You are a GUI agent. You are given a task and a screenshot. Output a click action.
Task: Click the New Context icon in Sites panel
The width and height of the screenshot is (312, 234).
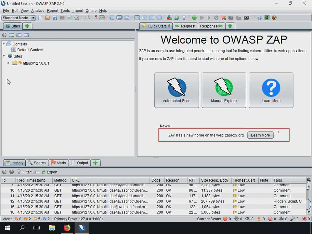12,35
